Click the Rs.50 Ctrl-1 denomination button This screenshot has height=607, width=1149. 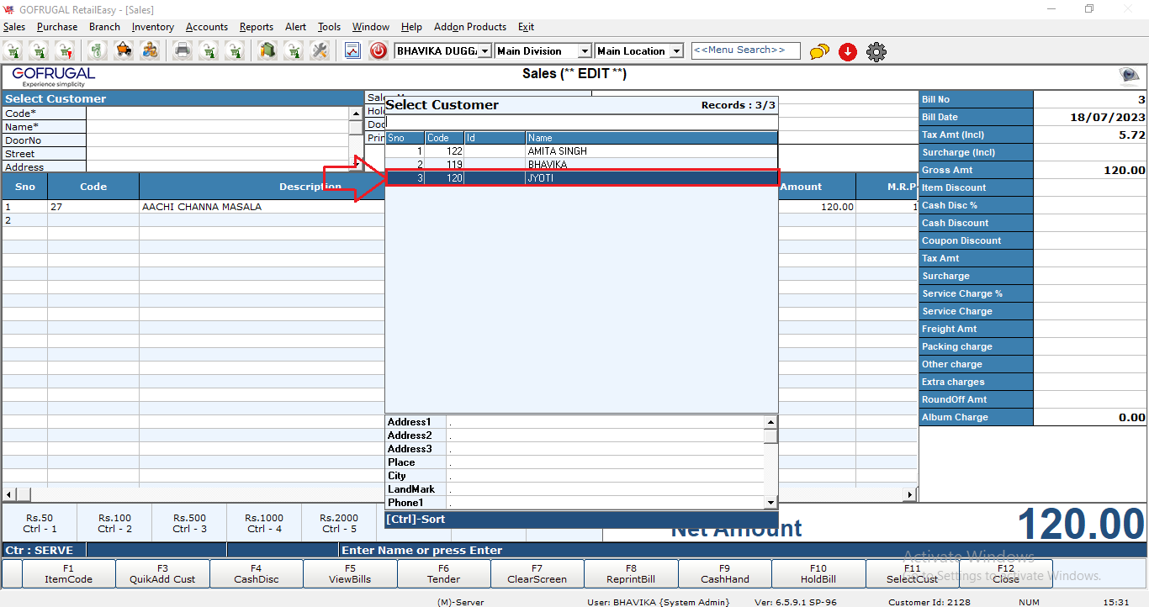tap(40, 523)
